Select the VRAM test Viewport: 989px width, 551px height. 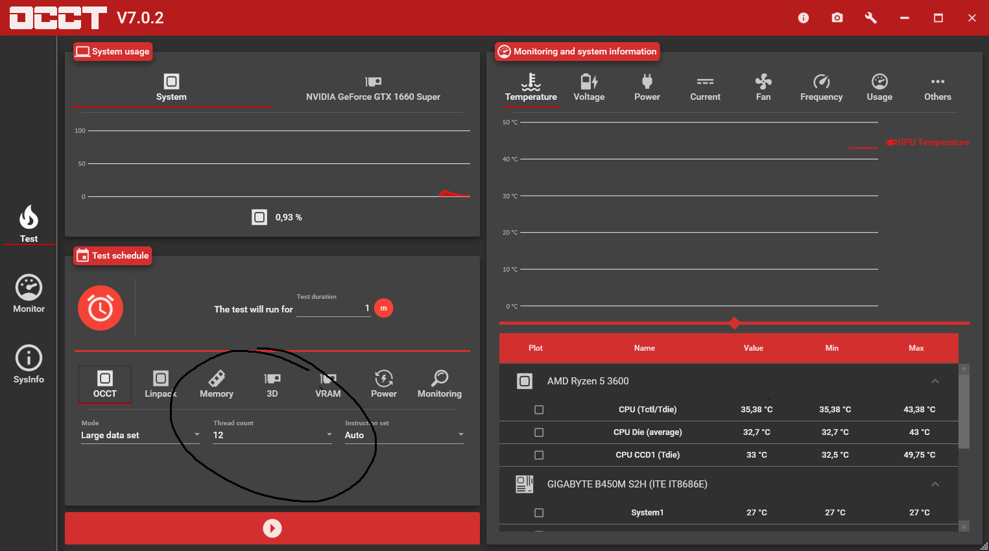pyautogui.click(x=328, y=384)
